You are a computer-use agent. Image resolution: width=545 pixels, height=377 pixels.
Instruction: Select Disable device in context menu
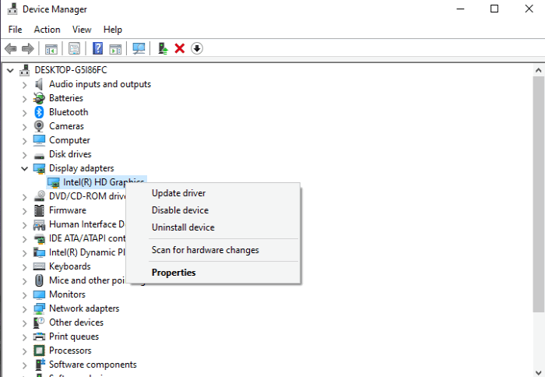coord(180,210)
